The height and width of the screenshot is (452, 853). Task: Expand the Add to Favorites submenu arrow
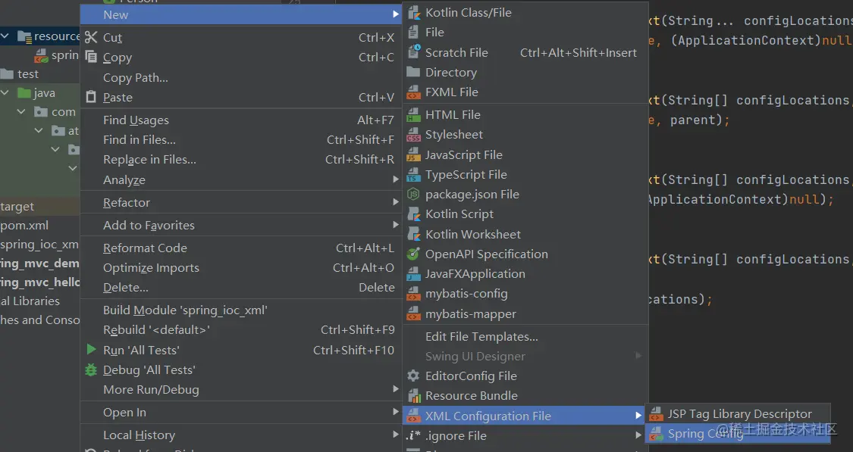396,225
